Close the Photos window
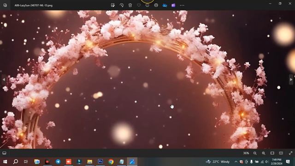Image resolution: width=295 pixels, height=166 pixels. point(290,4)
